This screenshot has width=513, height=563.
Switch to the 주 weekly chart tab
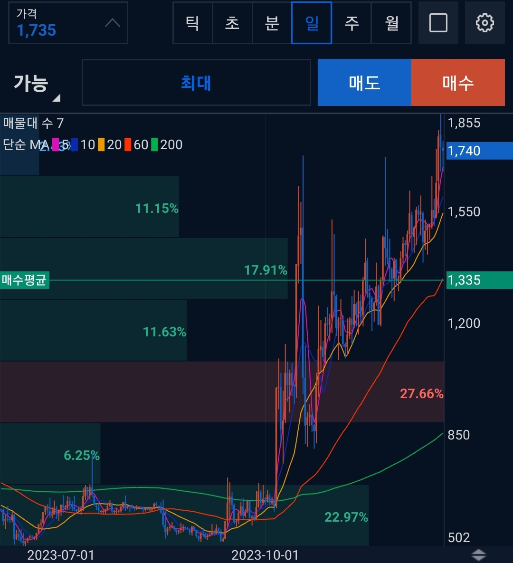(x=351, y=23)
